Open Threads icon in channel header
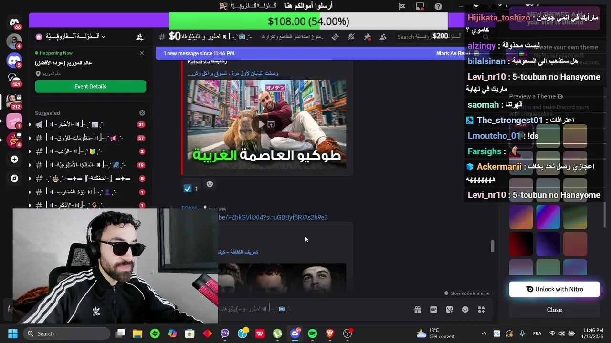Viewport: 611px width, 343px height. (335, 37)
